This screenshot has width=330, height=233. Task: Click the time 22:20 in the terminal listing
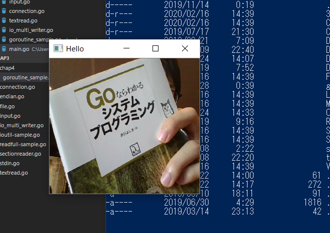242,157
